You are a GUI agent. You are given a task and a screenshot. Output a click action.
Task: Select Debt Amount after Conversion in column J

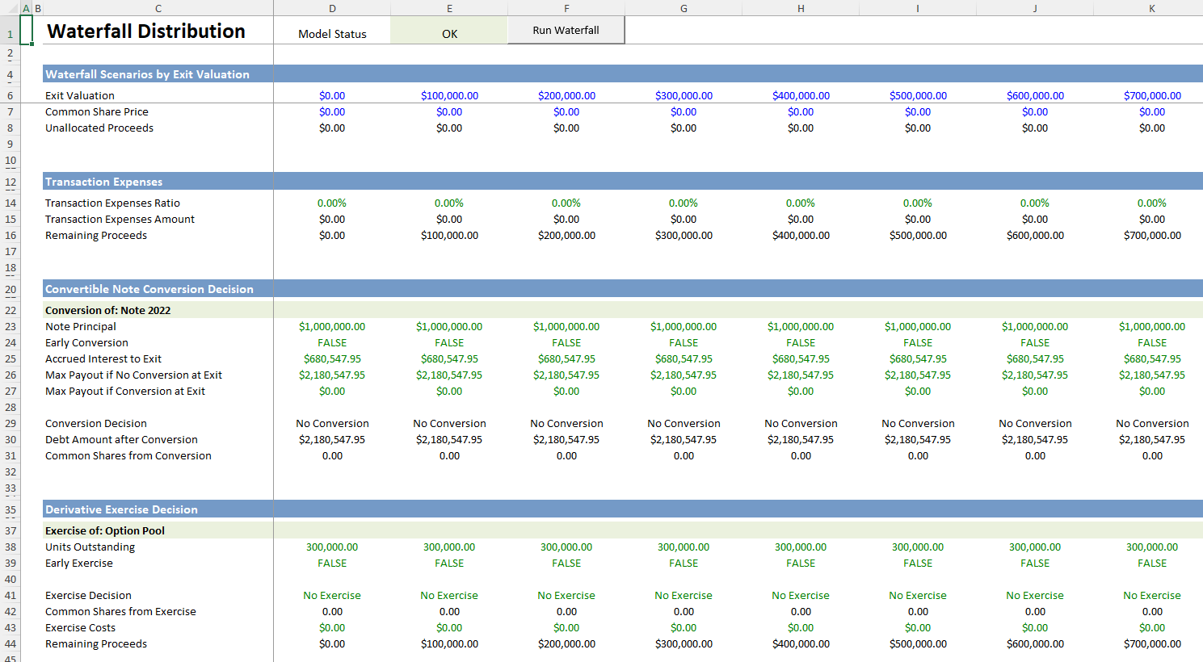tap(1035, 439)
